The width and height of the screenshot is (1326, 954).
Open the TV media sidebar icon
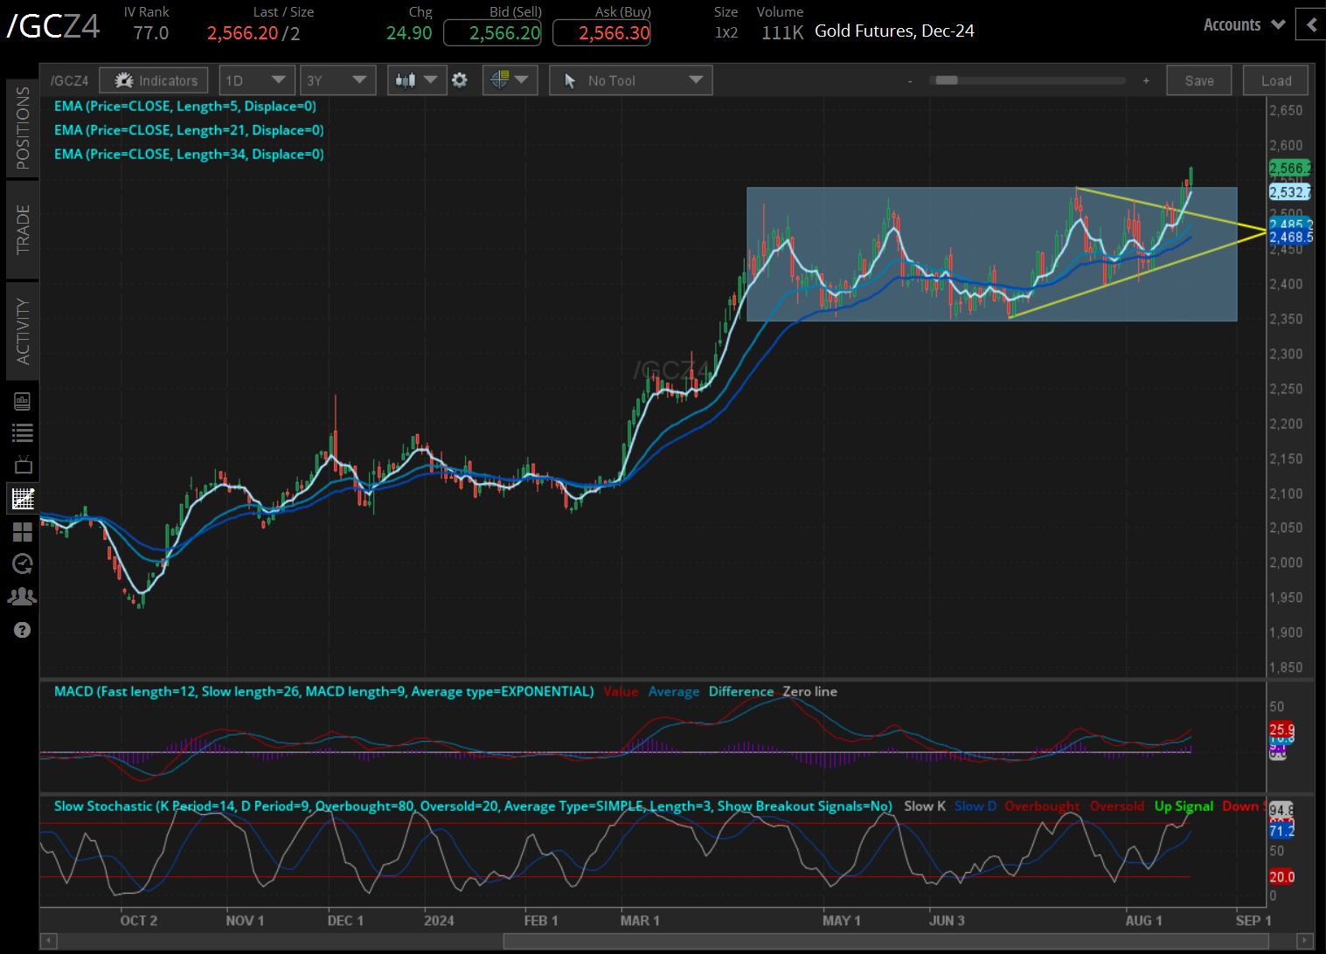coord(23,465)
